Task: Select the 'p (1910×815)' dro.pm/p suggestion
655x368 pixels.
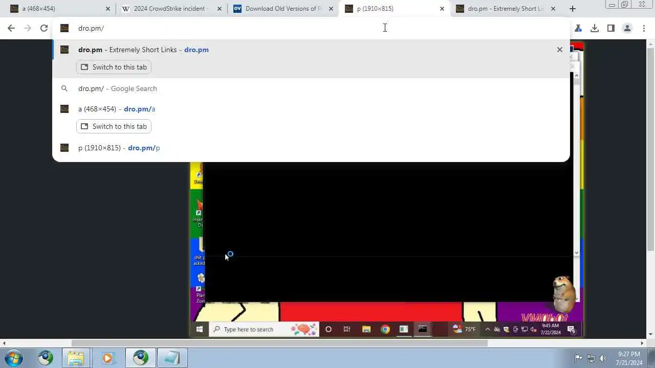Action: 311,148
